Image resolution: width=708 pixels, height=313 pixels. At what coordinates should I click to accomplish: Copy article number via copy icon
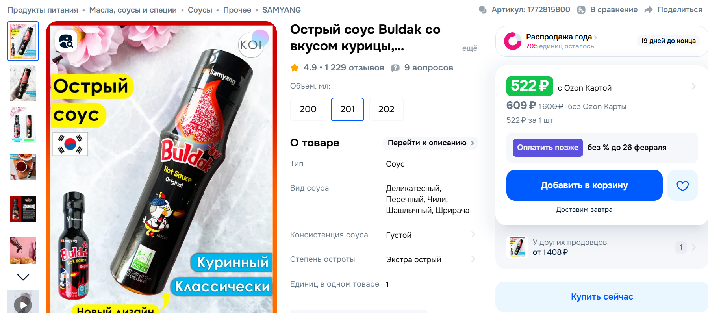[483, 10]
